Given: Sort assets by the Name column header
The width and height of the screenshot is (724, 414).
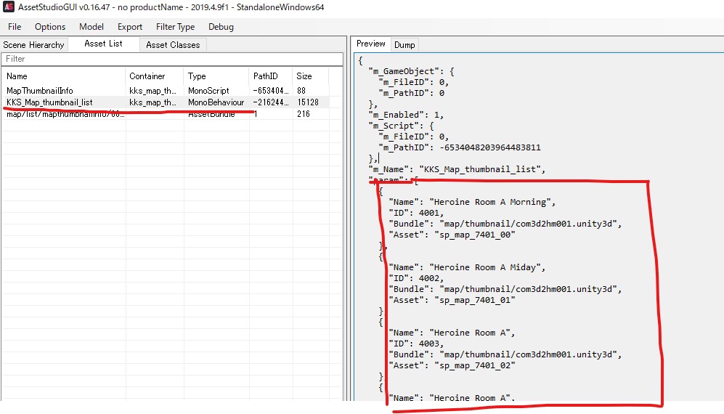Looking at the screenshot, I should (64, 76).
